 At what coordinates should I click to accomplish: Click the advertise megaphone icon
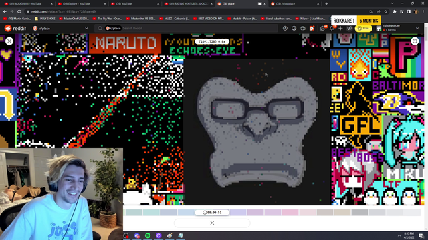[349, 28]
